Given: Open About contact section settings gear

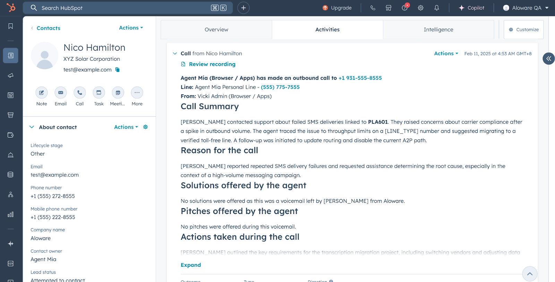Looking at the screenshot, I should (x=146, y=127).
